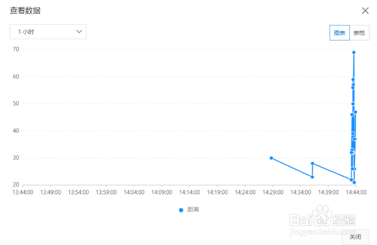Select the data point at value 22 before the spike
The width and height of the screenshot is (377, 245).
[x=351, y=179]
